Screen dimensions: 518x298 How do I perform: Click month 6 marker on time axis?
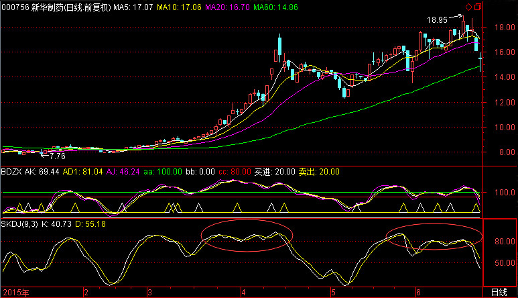pyautogui.click(x=418, y=293)
